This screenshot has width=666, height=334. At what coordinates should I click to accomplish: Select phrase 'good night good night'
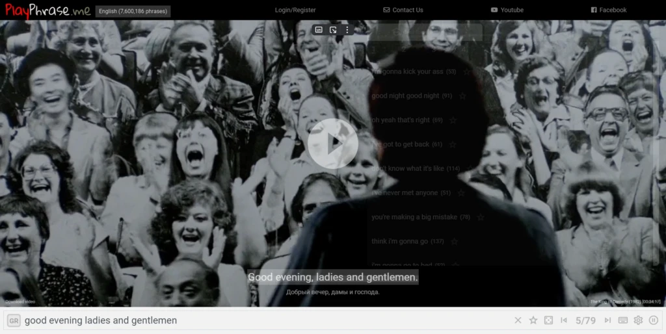[405, 96]
